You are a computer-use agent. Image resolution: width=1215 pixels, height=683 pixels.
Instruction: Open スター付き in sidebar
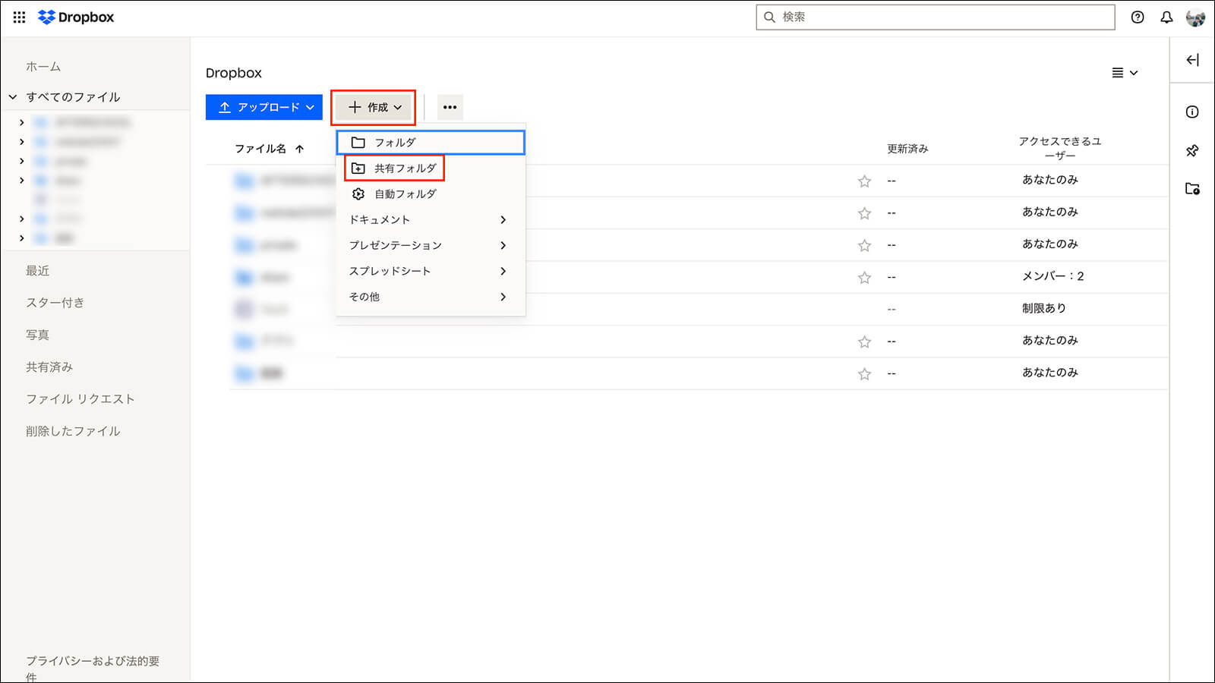55,303
